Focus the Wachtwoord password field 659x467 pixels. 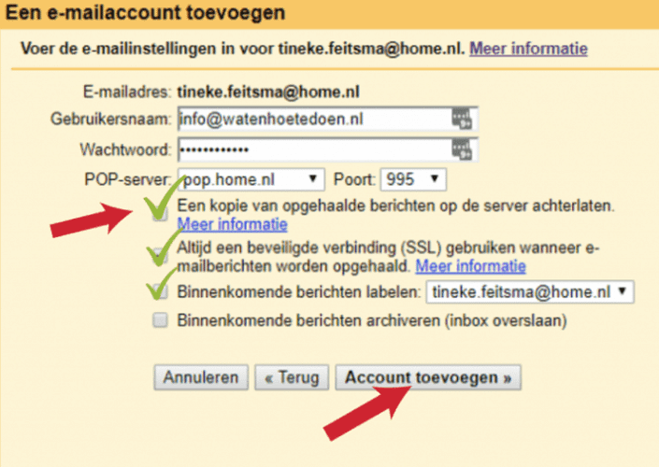pos(327,149)
